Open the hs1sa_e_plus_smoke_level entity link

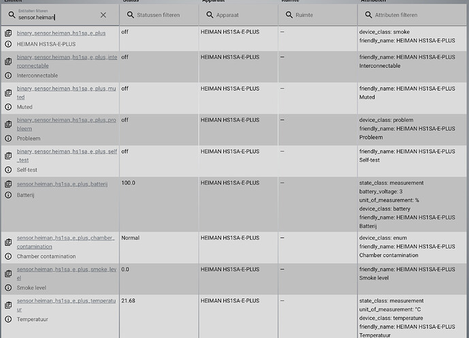[67, 274]
